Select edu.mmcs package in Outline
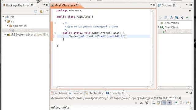Image resolution: width=196 pixels, height=110 pixels. coord(171,23)
